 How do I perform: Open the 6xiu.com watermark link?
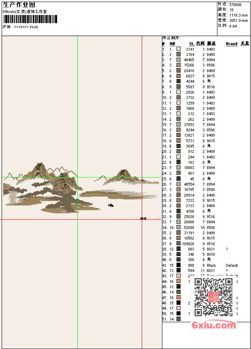(x=214, y=325)
